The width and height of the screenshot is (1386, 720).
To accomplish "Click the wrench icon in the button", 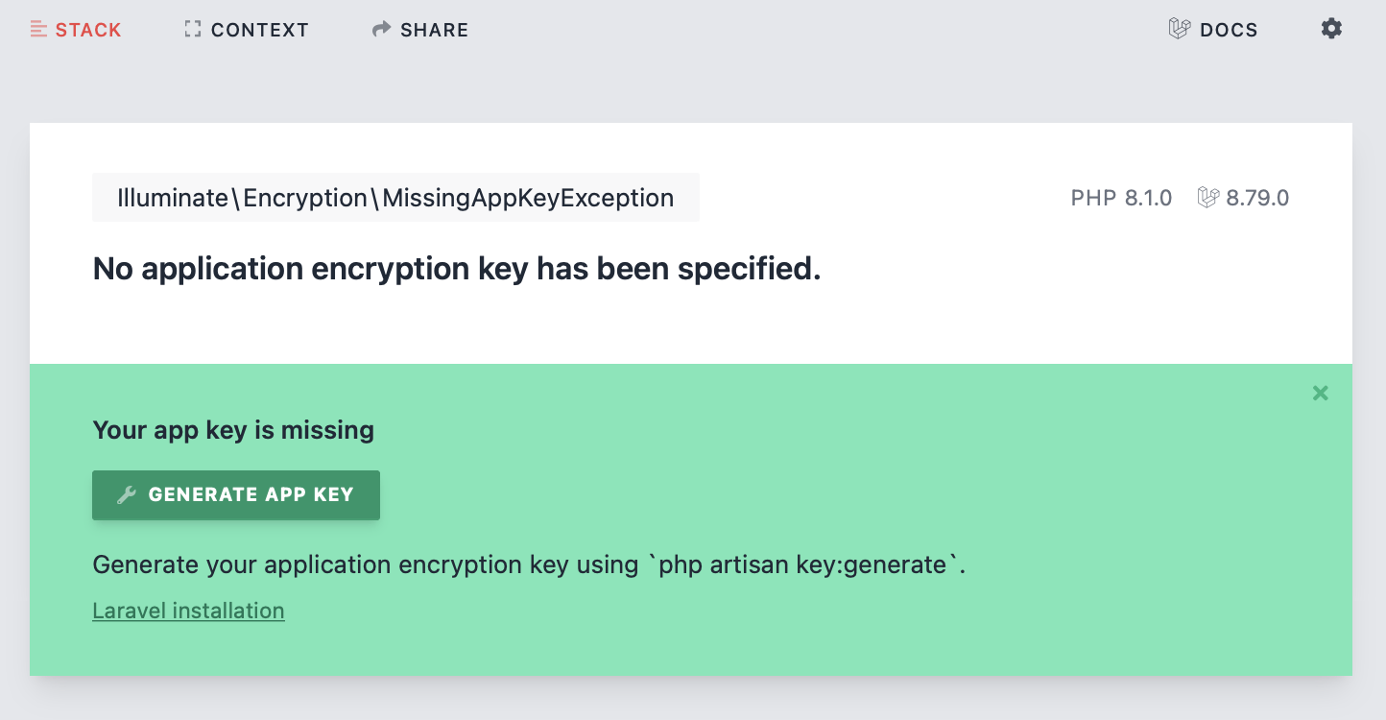I will [126, 495].
